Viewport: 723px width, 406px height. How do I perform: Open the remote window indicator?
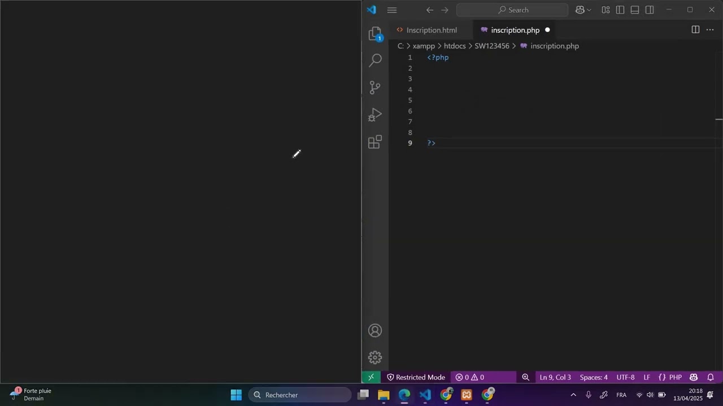(x=371, y=377)
